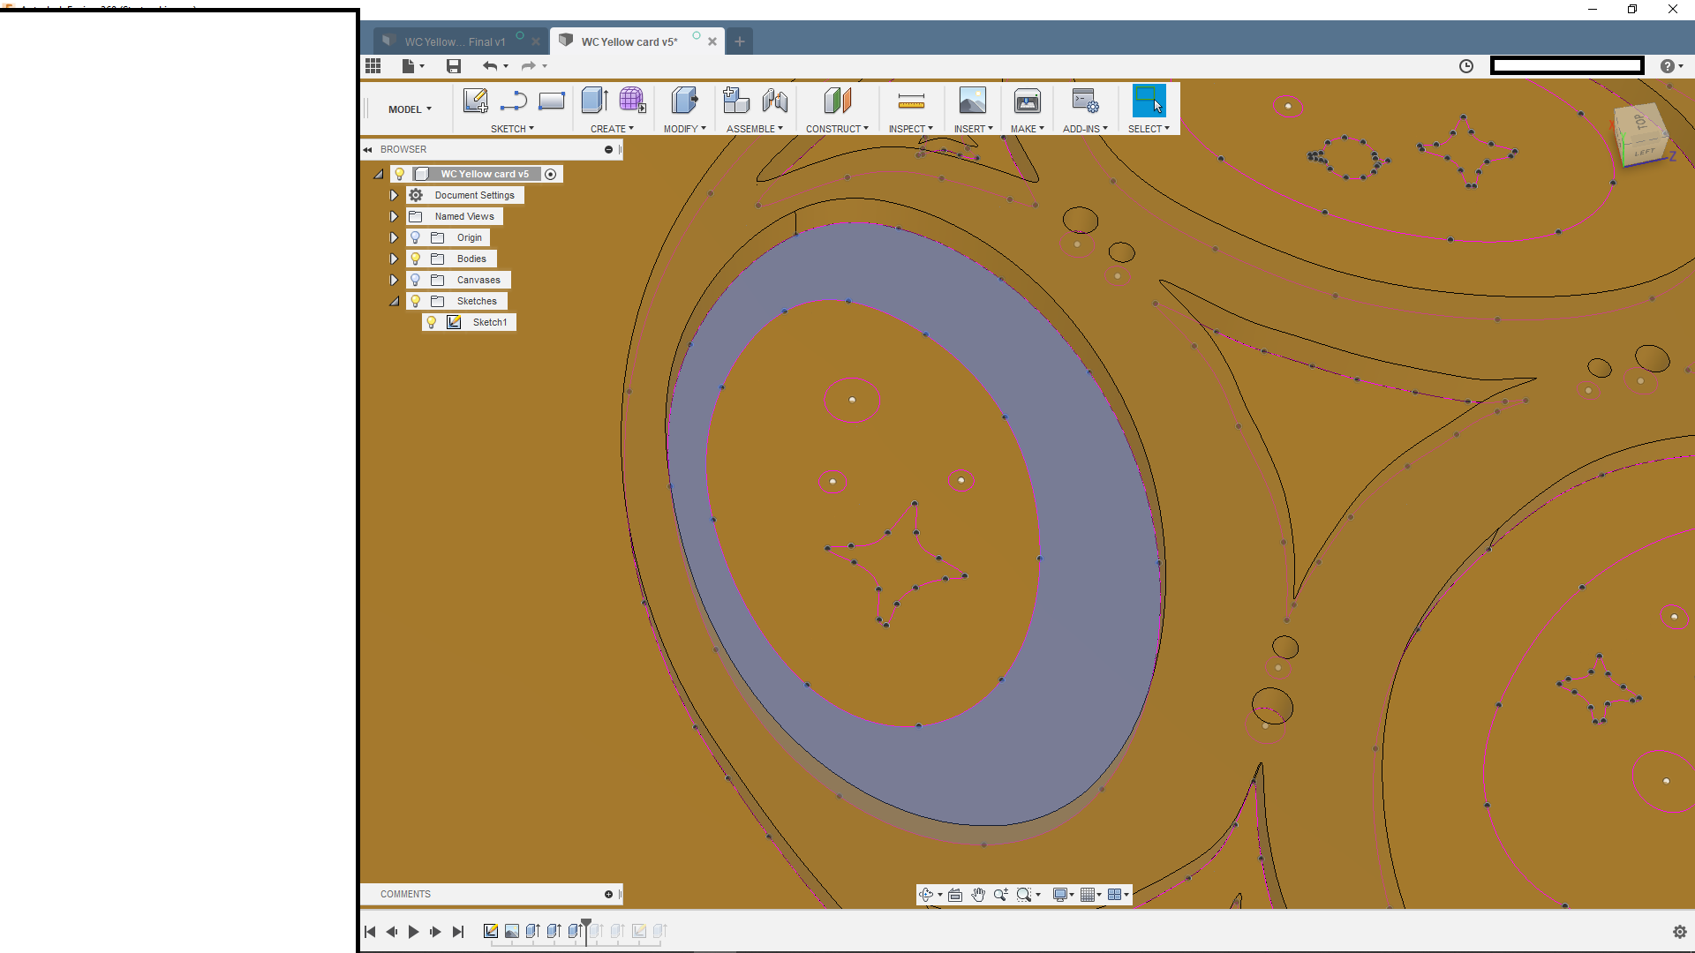Viewport: 1695px width, 953px height.
Task: Expand the Named Views node
Action: 394,216
